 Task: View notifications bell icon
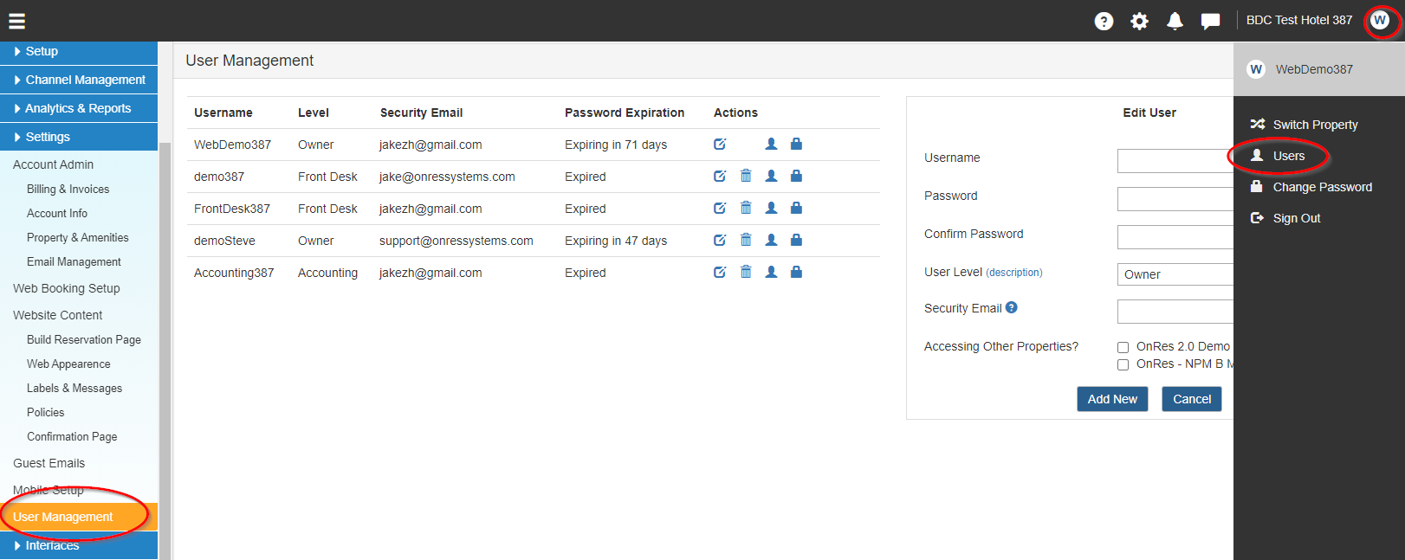pyautogui.click(x=1175, y=21)
